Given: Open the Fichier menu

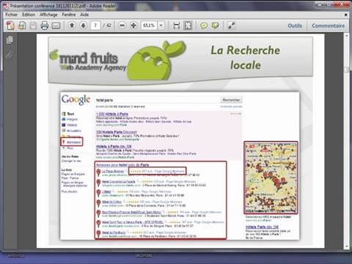Looking at the screenshot, I should coord(11,15).
